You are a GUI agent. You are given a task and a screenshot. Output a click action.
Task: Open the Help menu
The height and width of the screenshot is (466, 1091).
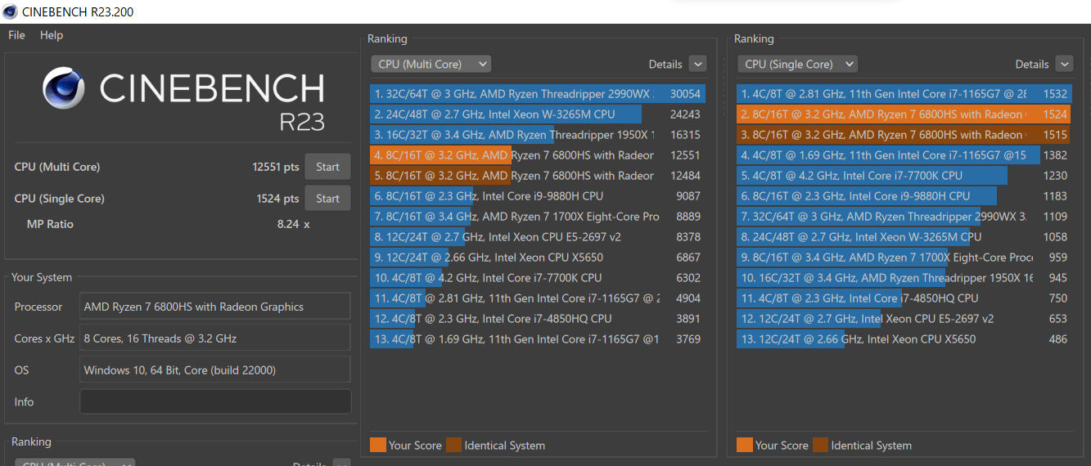point(52,35)
